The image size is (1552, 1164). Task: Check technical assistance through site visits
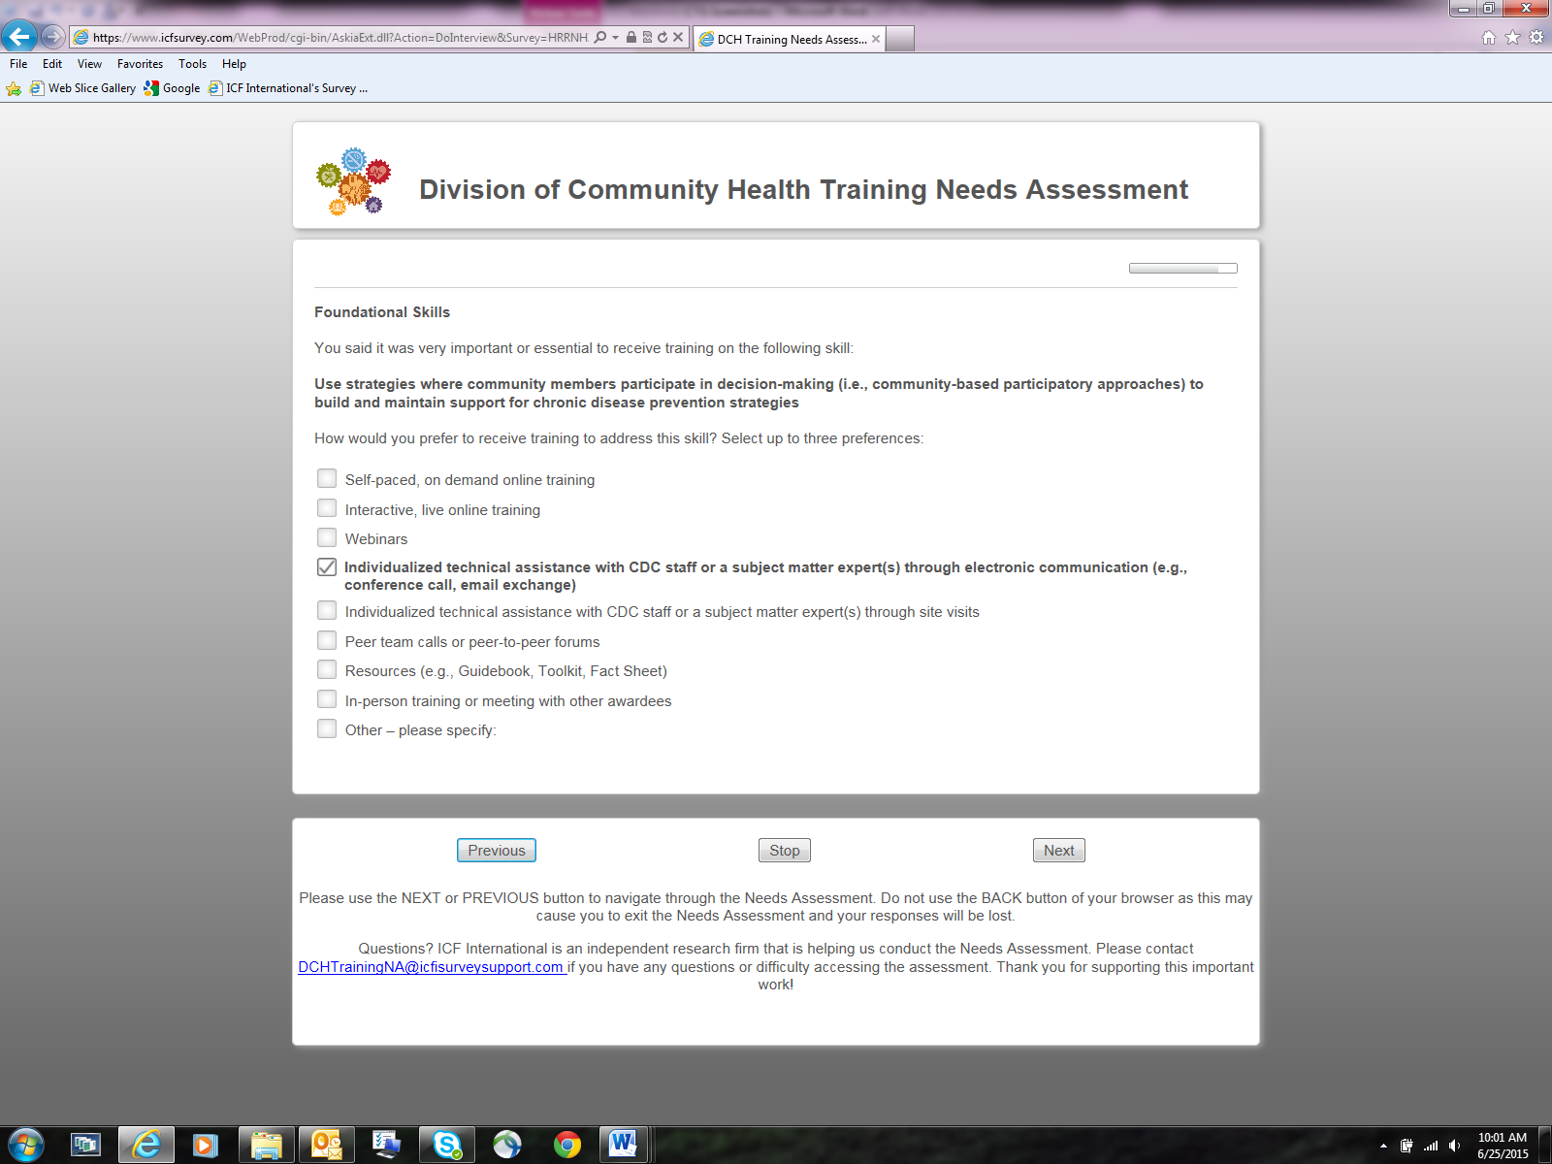click(x=327, y=610)
